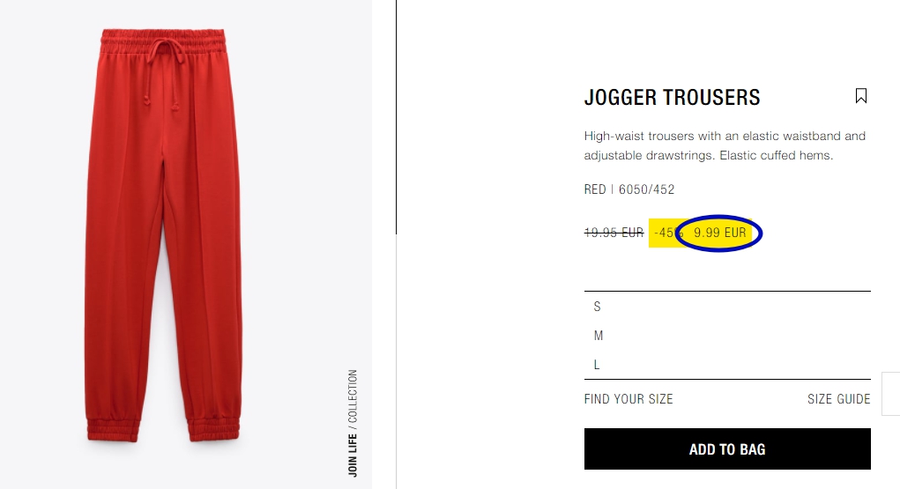This screenshot has width=900, height=489.
Task: Click the crossed-out 19.95 EUR price
Action: [614, 233]
